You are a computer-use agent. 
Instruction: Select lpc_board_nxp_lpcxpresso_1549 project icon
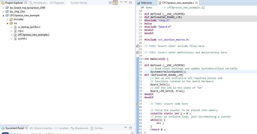7,7
